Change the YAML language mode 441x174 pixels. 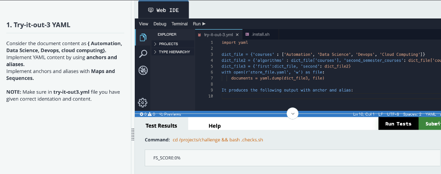point(431,114)
